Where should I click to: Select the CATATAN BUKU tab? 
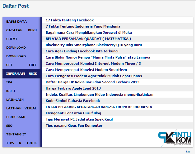(x=21, y=30)
